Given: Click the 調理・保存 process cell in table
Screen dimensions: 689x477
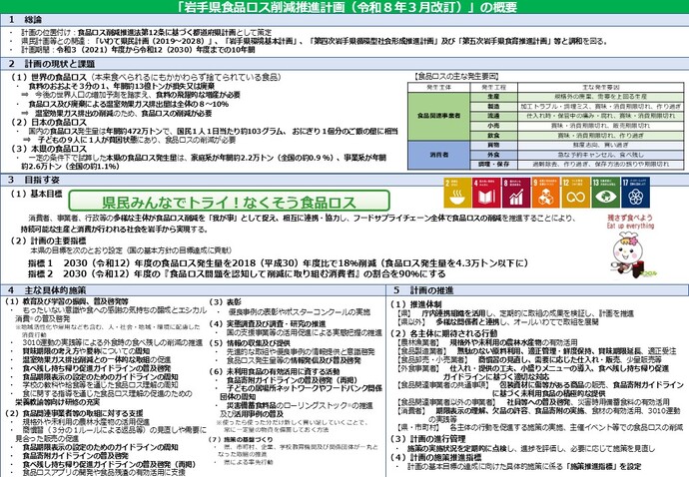Looking at the screenshot, I should tap(493, 165).
